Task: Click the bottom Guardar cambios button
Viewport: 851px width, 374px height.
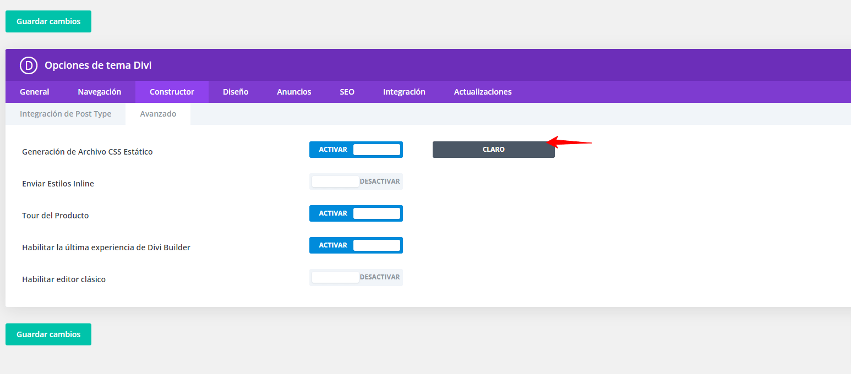Action: (48, 334)
